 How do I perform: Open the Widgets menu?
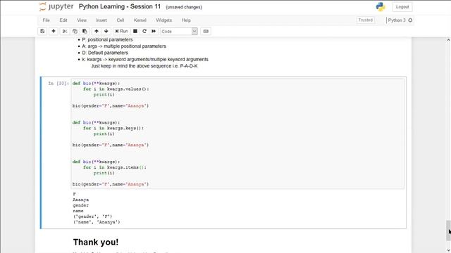tap(163, 20)
